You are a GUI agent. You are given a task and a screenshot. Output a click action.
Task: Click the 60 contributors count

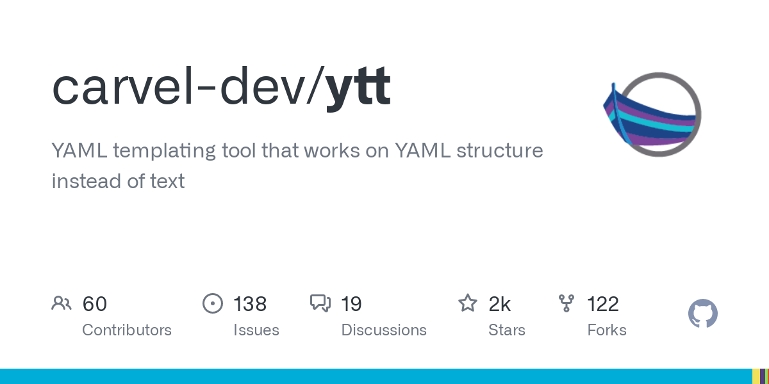[x=95, y=304]
